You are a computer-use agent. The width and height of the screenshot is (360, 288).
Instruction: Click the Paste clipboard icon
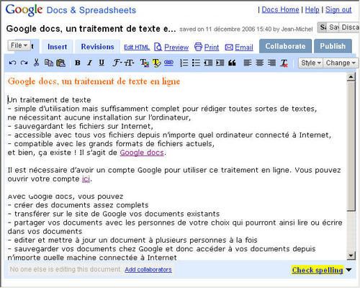coord(60,63)
